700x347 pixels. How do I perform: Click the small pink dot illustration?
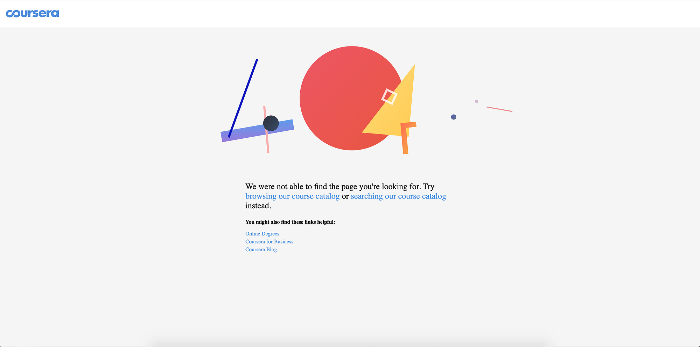point(476,101)
